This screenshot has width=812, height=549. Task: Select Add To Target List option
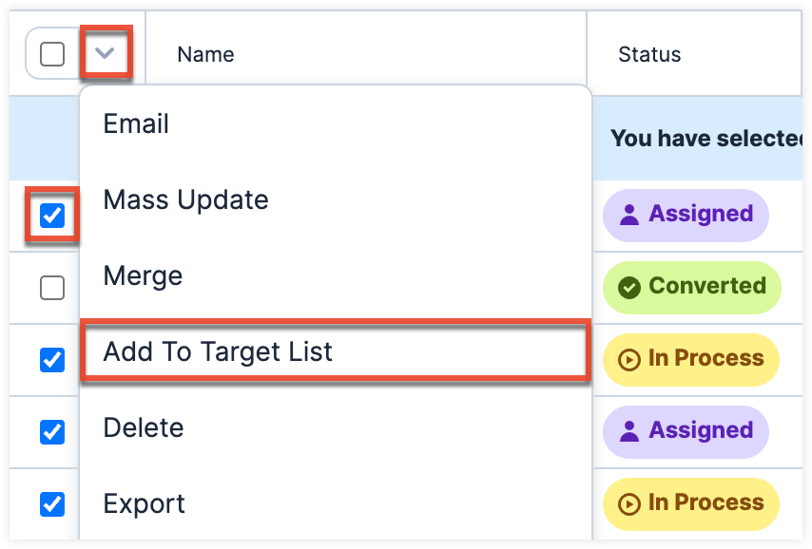pos(218,352)
